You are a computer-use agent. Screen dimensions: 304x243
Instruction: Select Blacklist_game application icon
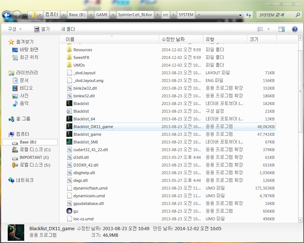[x=69, y=134]
